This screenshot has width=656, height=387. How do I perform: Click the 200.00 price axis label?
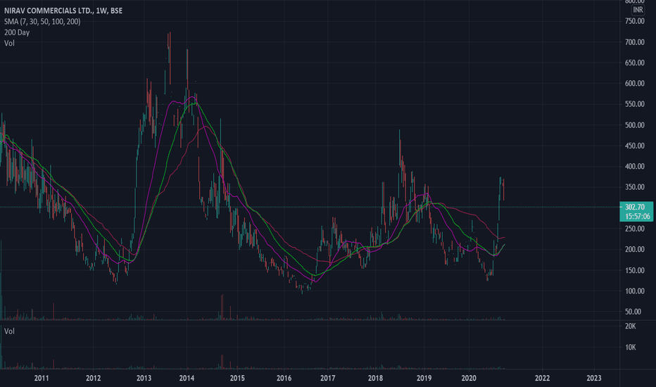coord(635,249)
